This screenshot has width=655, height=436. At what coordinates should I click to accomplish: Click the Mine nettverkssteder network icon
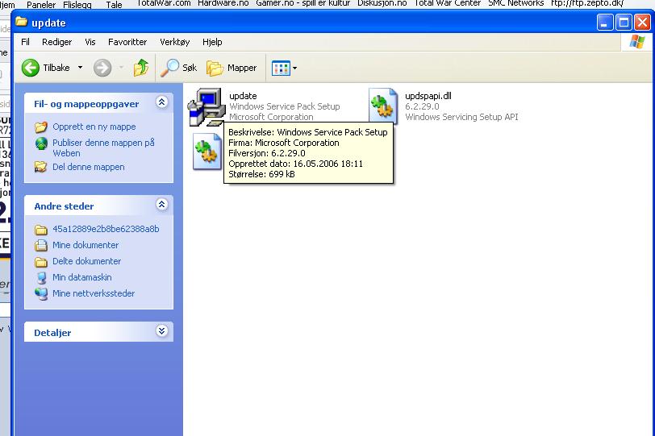click(41, 293)
